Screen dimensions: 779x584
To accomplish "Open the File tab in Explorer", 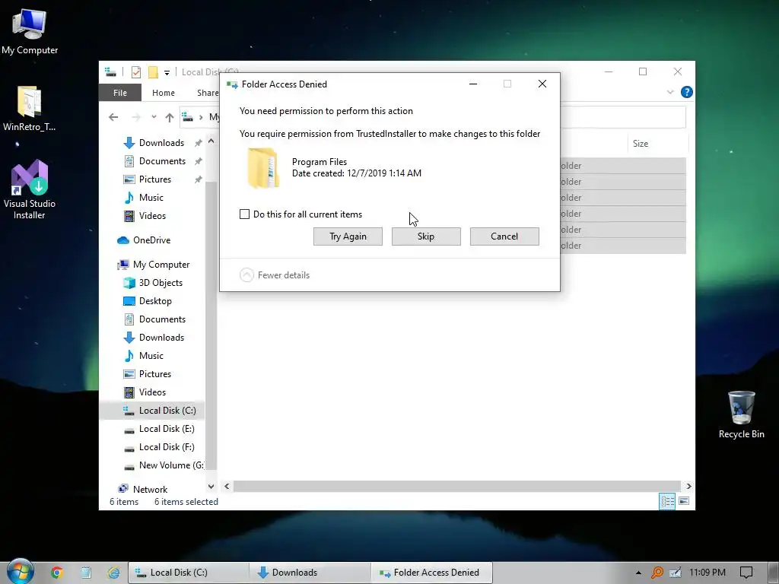I will 120,93.
